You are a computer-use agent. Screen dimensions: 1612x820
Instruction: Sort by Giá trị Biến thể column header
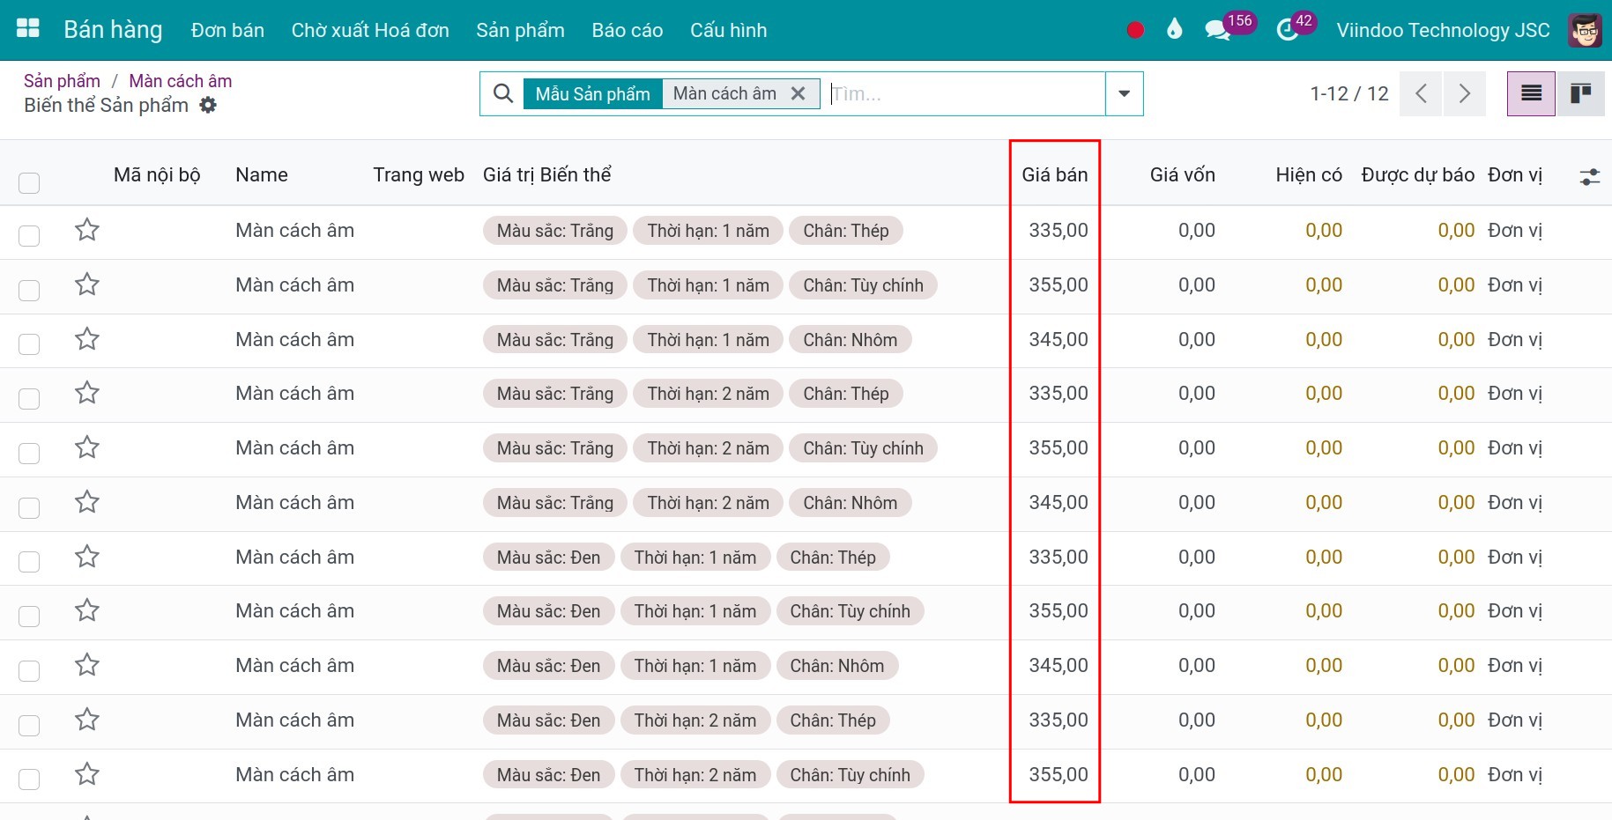pos(547,174)
